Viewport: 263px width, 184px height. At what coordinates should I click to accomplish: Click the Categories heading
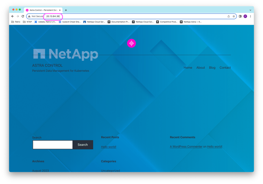click(x=109, y=161)
